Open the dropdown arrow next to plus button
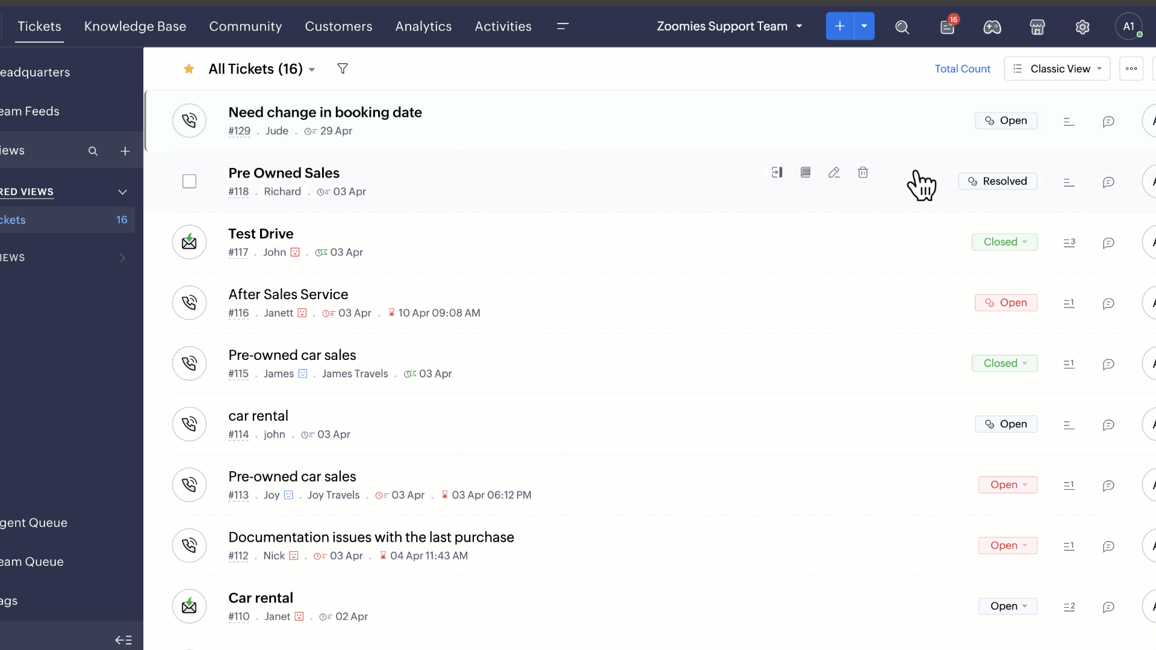 pyautogui.click(x=864, y=26)
